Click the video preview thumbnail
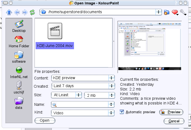 point(150,47)
